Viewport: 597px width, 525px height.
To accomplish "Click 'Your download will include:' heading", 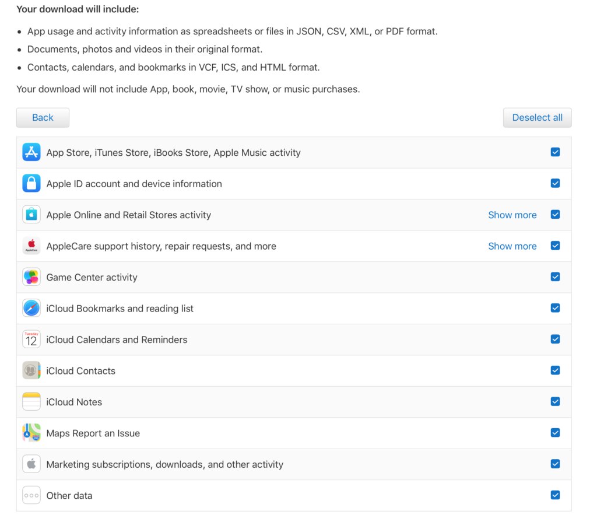I will coord(78,9).
